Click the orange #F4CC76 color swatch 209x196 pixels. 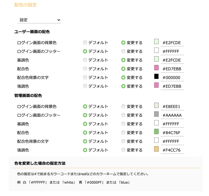pyautogui.click(x=156, y=149)
